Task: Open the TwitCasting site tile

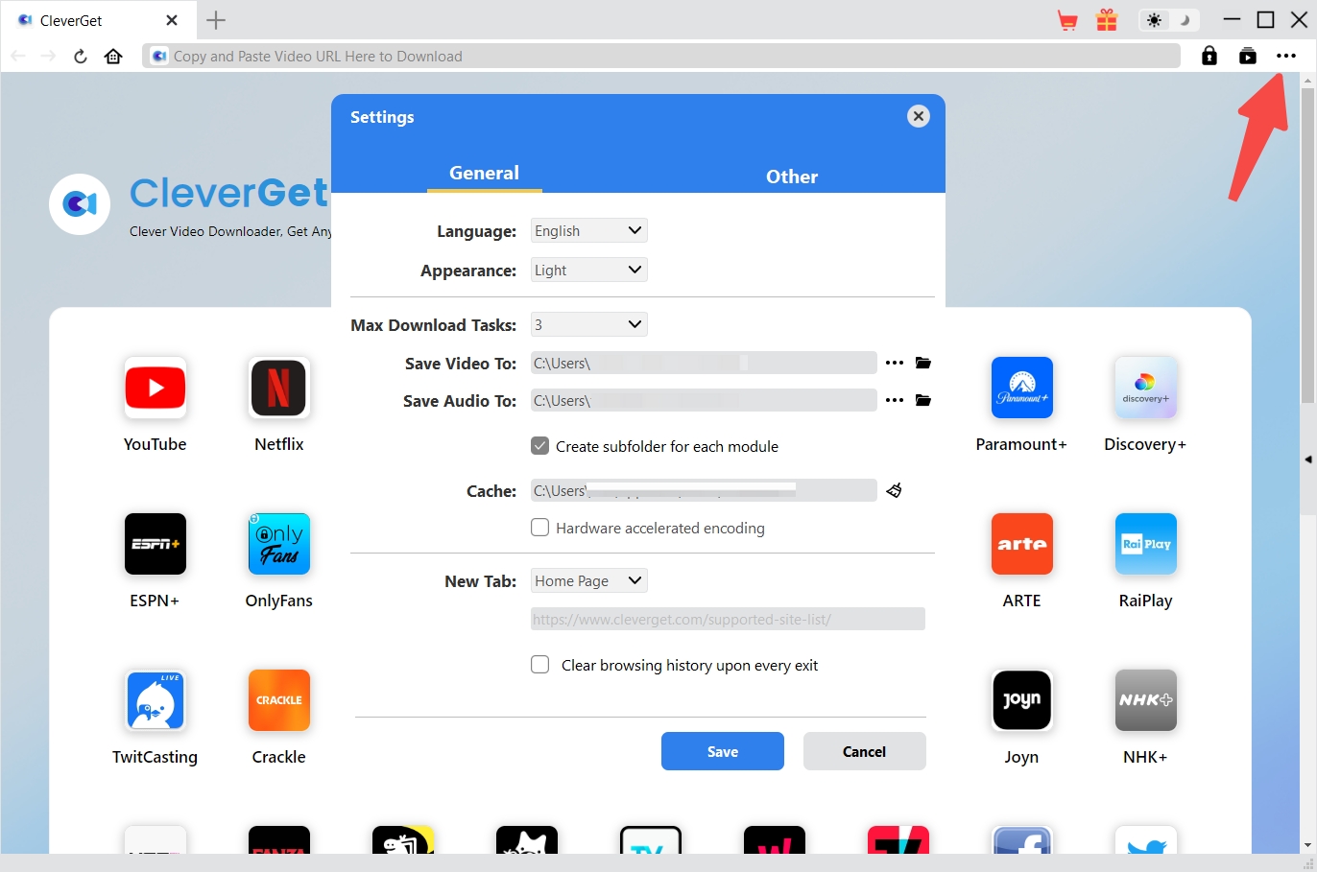Action: tap(156, 700)
